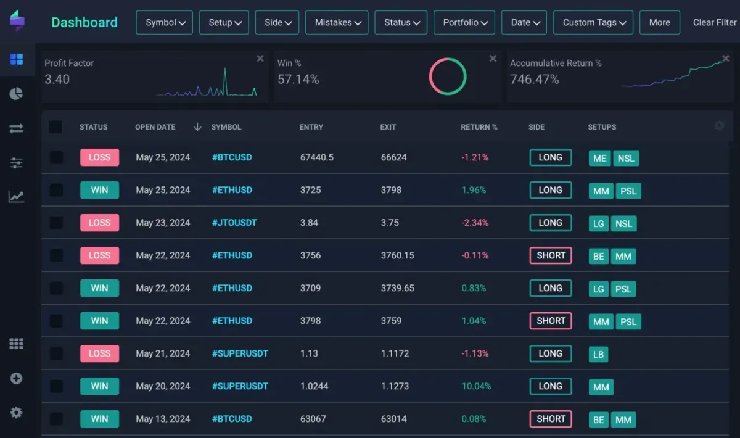Close the Profit Factor widget
Image resolution: width=740 pixels, height=438 pixels.
(x=260, y=59)
